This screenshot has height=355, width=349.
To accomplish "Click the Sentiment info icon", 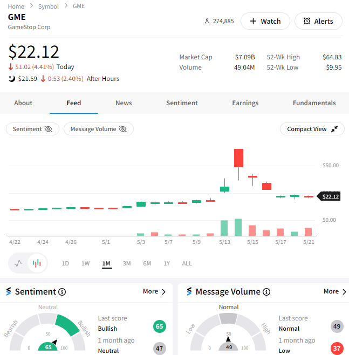I will coord(62,292).
